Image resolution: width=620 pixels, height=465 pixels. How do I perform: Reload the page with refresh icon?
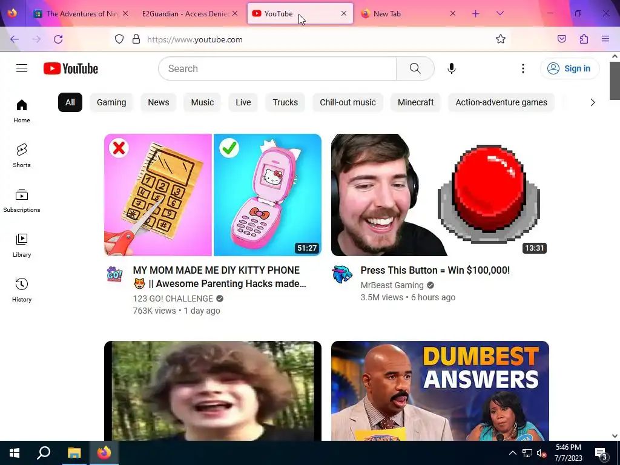(x=58, y=39)
